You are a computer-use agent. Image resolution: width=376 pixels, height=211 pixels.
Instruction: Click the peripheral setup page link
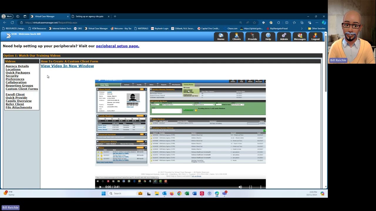(x=117, y=46)
